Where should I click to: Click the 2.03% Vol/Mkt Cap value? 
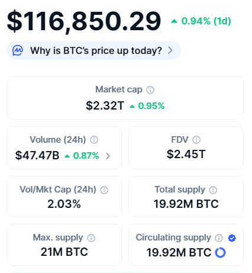[x=64, y=204]
